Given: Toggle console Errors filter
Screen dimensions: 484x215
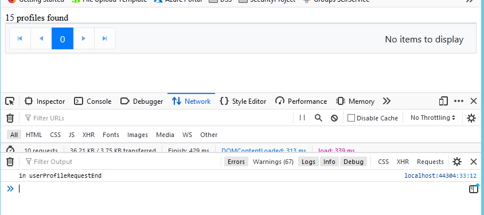Looking at the screenshot, I should (236, 162).
